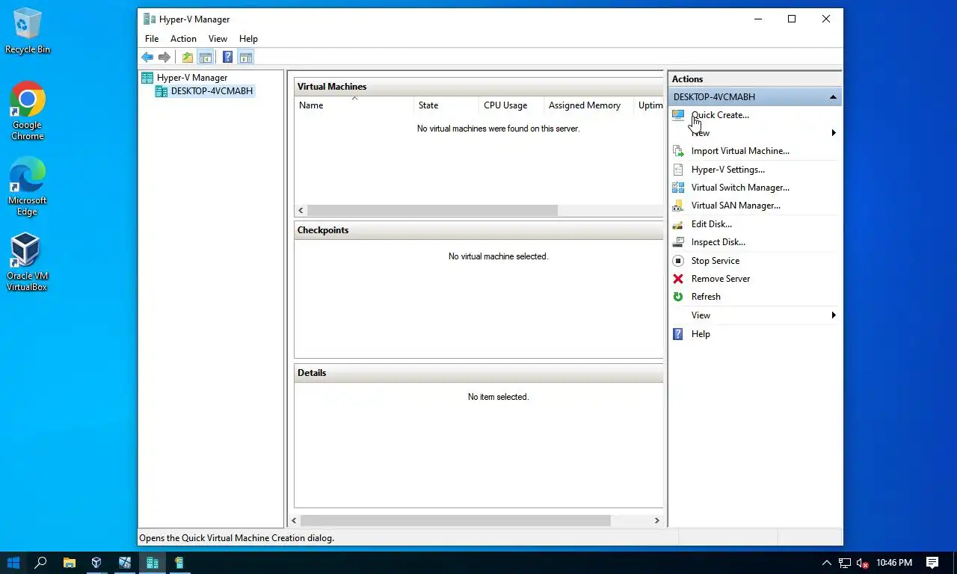This screenshot has height=574, width=957.
Task: Click the Windows Start button
Action: pyautogui.click(x=13, y=563)
